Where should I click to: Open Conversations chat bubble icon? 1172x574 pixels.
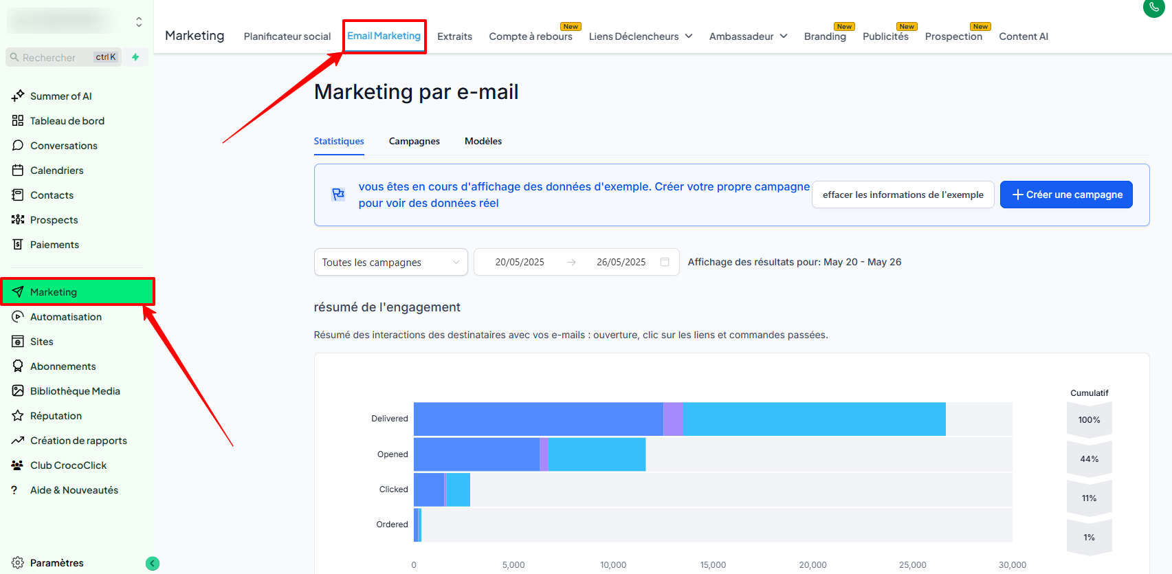18,146
